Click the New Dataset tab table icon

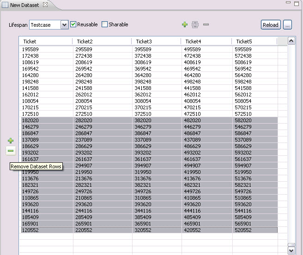5,5
